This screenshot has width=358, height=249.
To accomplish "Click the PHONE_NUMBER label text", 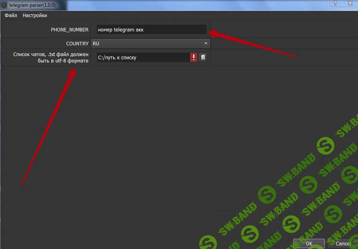I will (70, 30).
